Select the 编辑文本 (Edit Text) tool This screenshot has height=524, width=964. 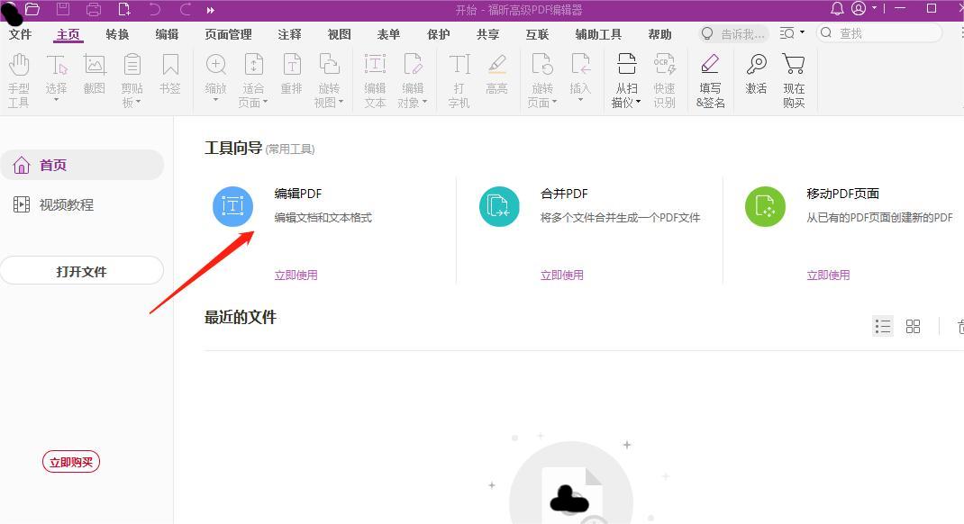tap(375, 77)
